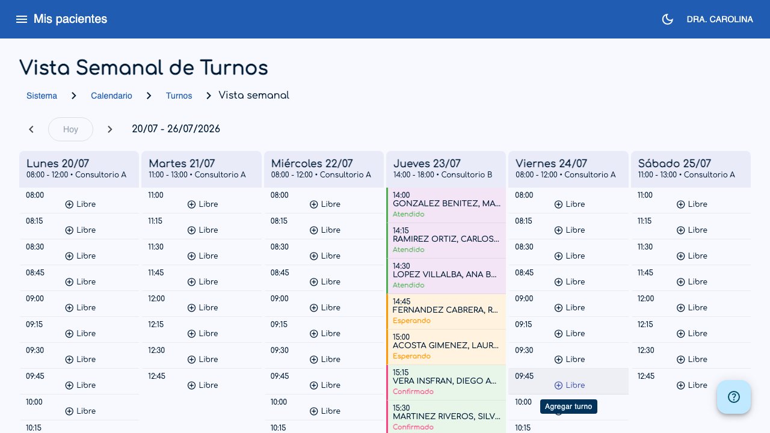The image size is (770, 433).
Task: Click the Viernes 24/07 column header
Action: coord(568,168)
